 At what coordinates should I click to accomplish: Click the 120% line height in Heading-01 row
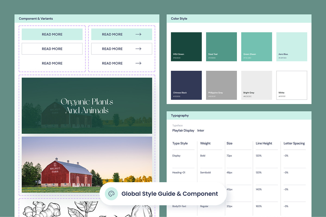(x=259, y=173)
